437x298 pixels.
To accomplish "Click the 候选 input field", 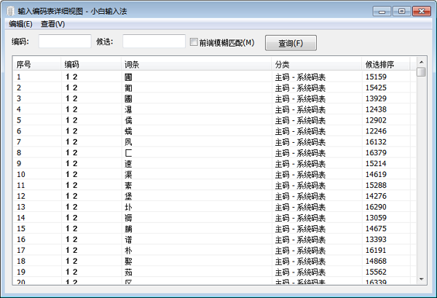I will tap(154, 42).
